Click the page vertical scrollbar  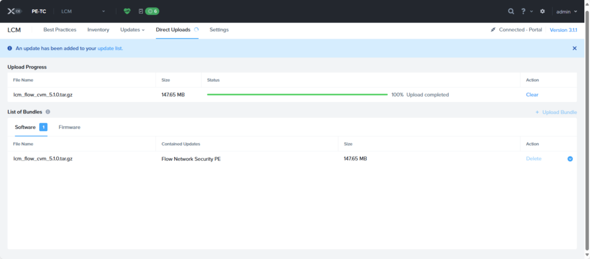pyautogui.click(x=587, y=129)
